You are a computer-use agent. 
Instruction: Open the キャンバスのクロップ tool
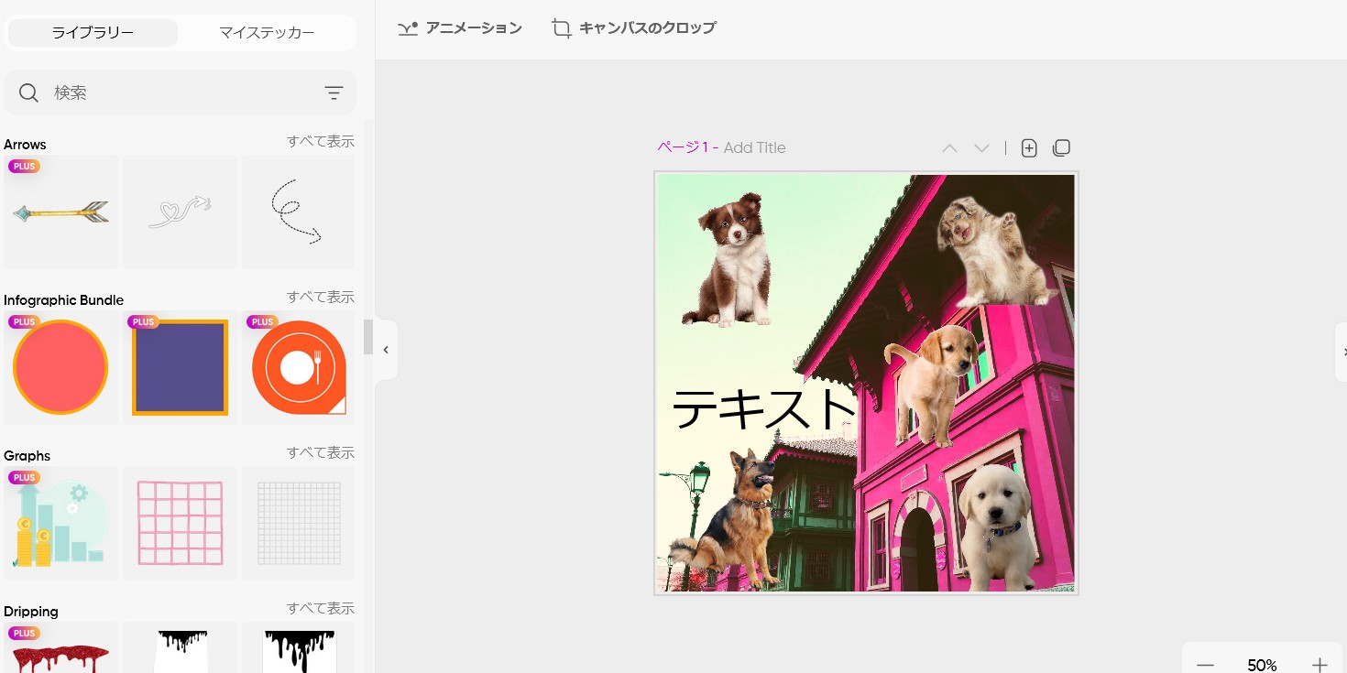[x=634, y=28]
